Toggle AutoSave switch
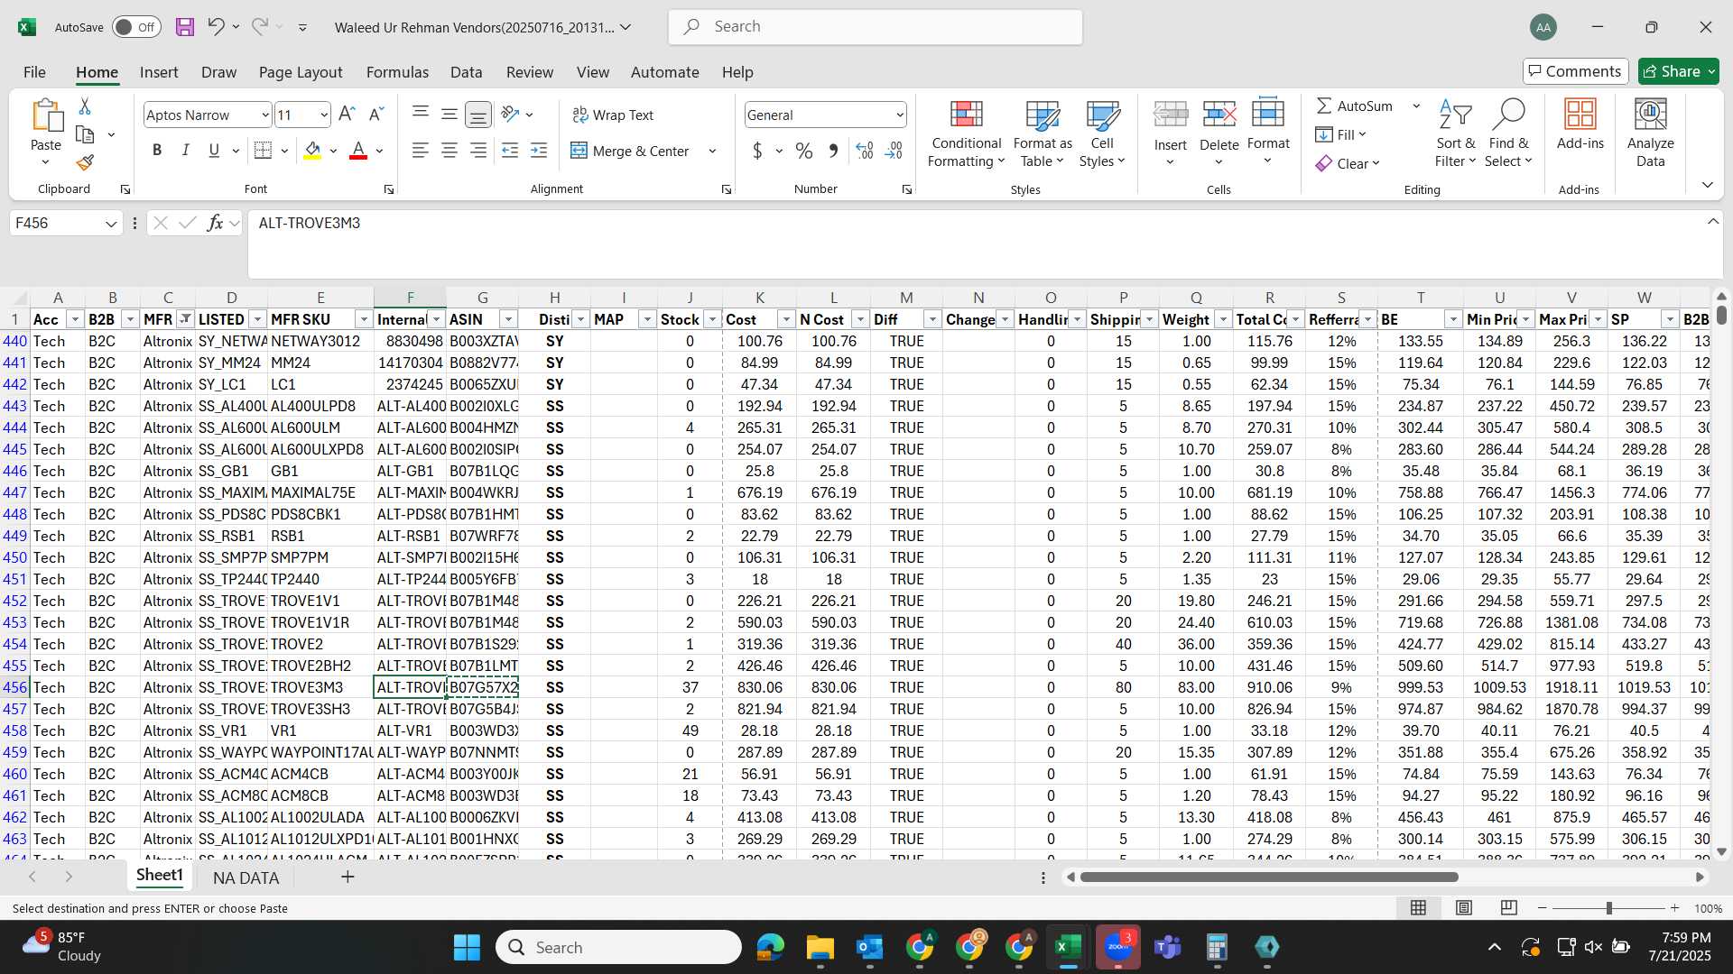 coord(136,27)
